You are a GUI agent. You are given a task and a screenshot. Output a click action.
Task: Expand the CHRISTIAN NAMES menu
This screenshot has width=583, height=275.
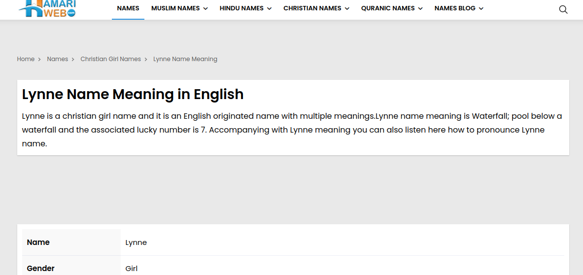[316, 8]
